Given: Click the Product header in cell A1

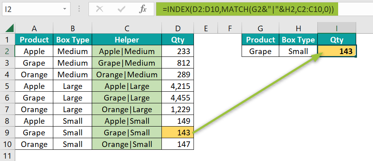Looking at the screenshot, I should pyautogui.click(x=34, y=40).
